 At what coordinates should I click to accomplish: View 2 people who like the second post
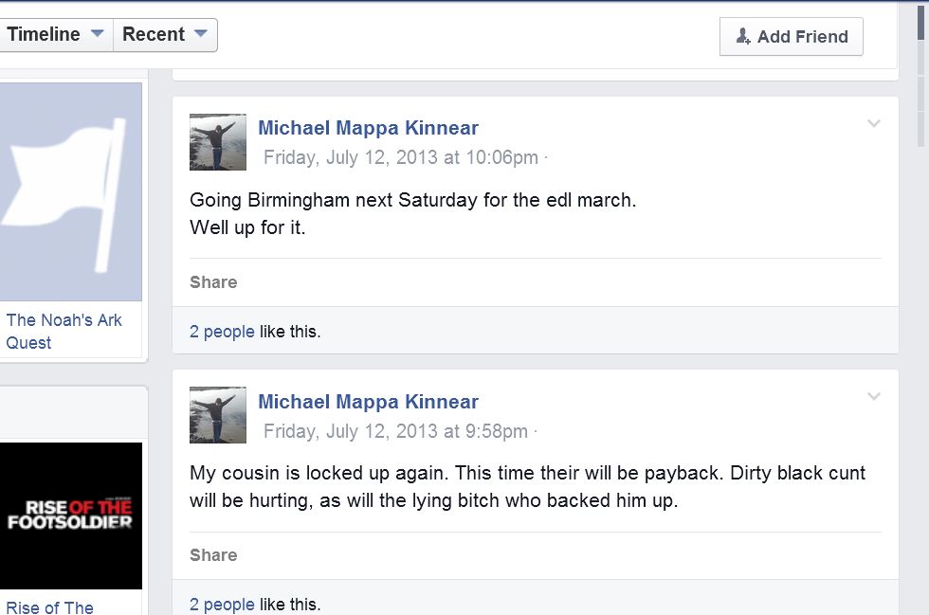pos(222,605)
